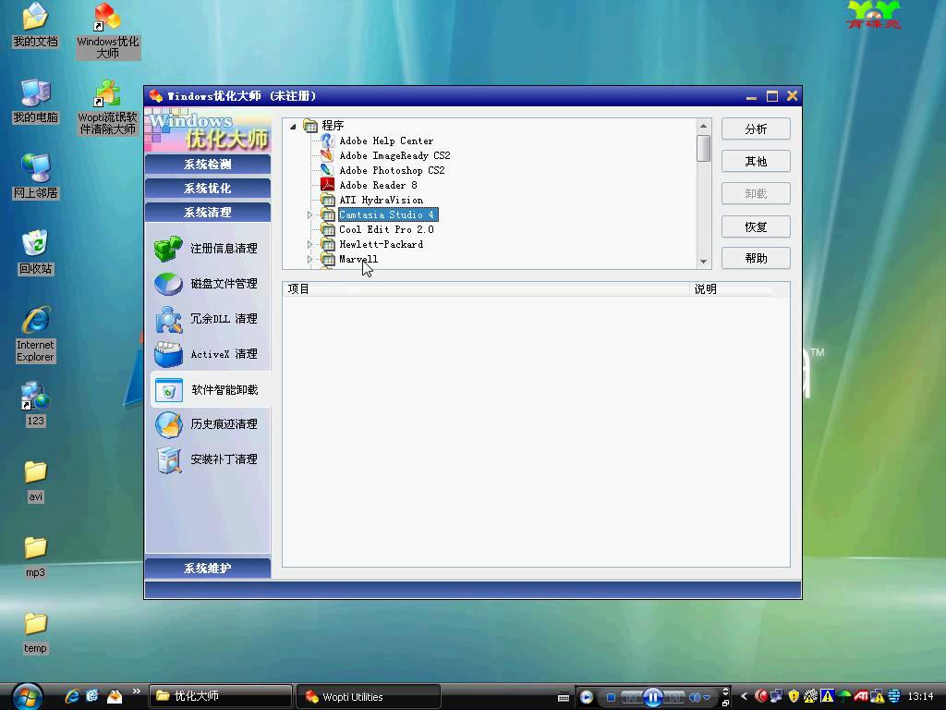Click 我的文档 desktop icon
Screen dimensions: 946x710
tap(36, 25)
